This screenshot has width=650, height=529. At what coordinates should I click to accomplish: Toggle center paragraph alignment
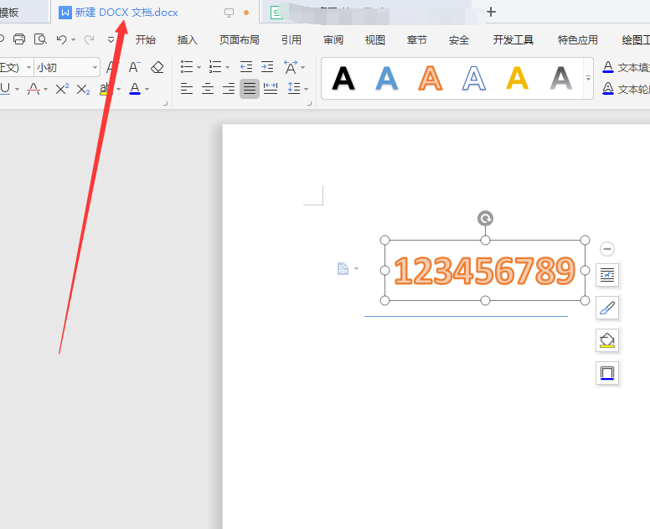point(207,89)
